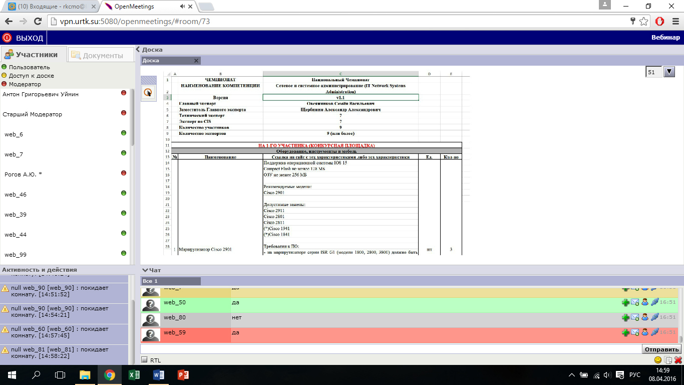Close the Доска whiteboard tab
Viewport: 684px width, 385px height.
[x=196, y=61]
